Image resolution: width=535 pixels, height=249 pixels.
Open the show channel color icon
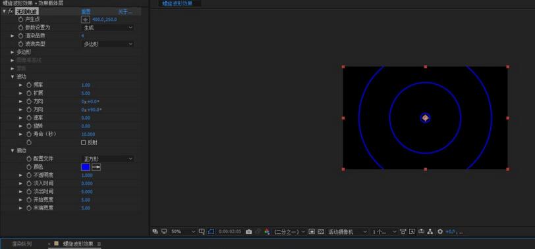[267, 232]
